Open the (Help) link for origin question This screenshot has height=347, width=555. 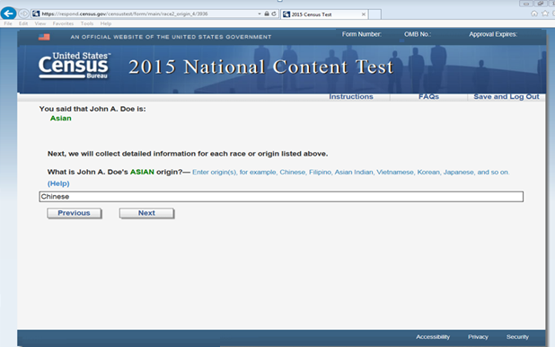(x=58, y=183)
